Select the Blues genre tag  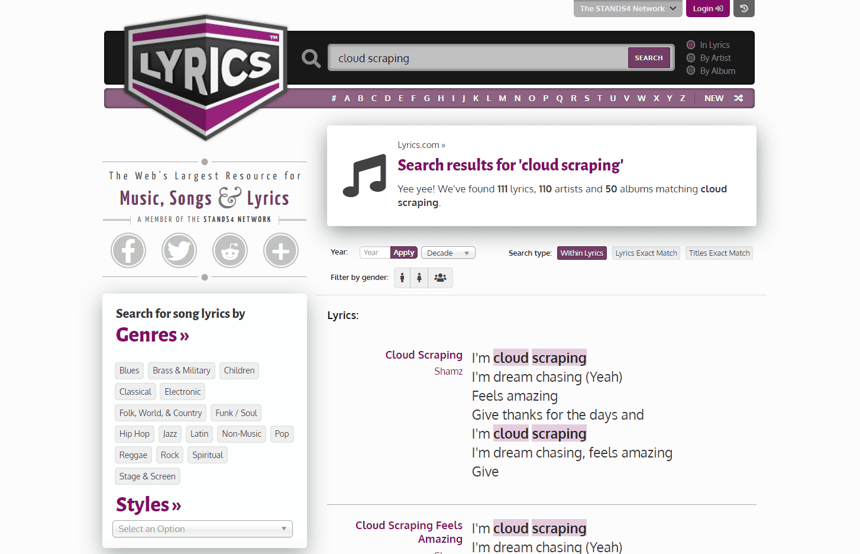click(130, 371)
